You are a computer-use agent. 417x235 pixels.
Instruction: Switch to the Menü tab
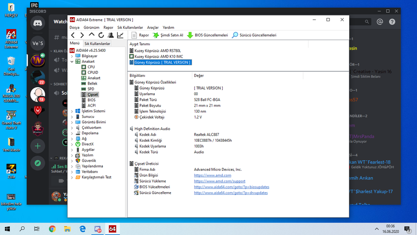point(75,43)
